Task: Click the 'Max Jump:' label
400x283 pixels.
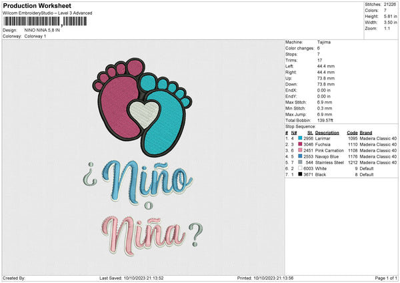Action: 296,114
